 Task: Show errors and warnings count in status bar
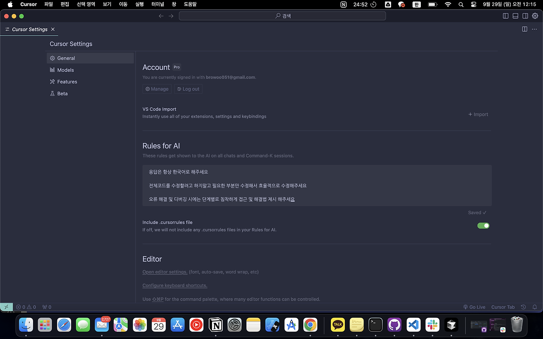(x=26, y=307)
